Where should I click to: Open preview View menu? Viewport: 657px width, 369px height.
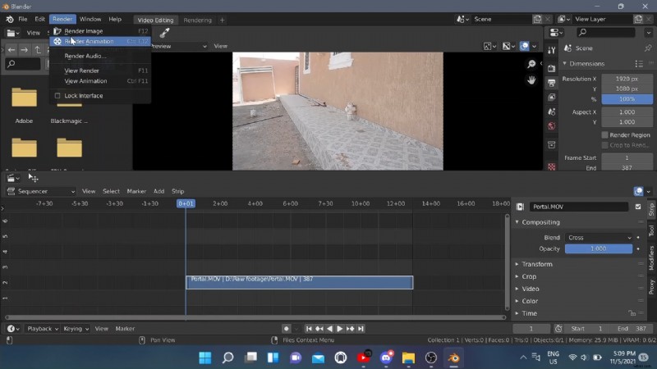click(x=220, y=46)
